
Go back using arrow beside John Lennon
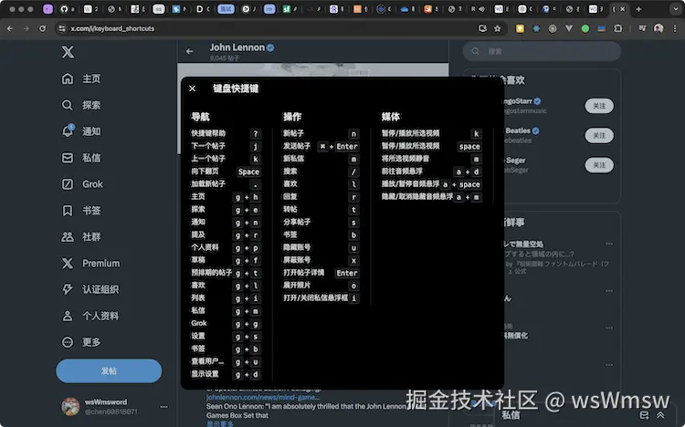point(190,51)
